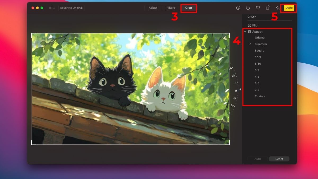Click the Flip icon in Crop panel
This screenshot has width=318, height=179.
click(249, 25)
